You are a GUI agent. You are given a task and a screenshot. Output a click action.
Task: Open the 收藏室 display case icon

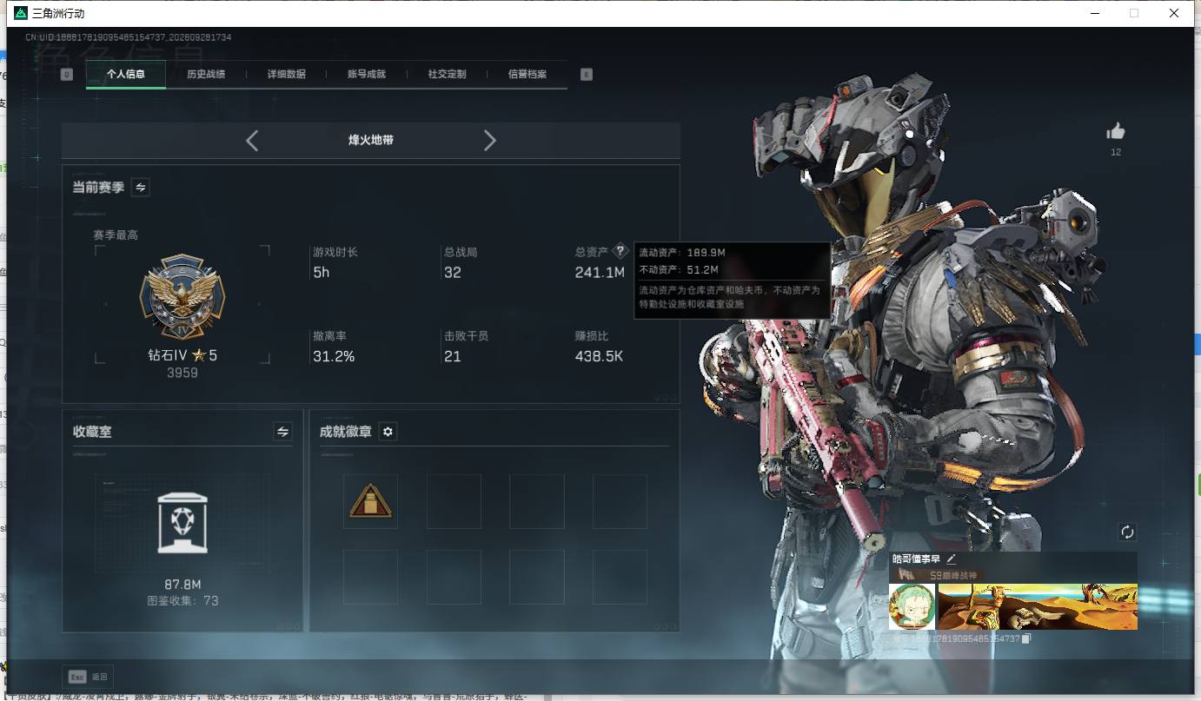[x=182, y=522]
